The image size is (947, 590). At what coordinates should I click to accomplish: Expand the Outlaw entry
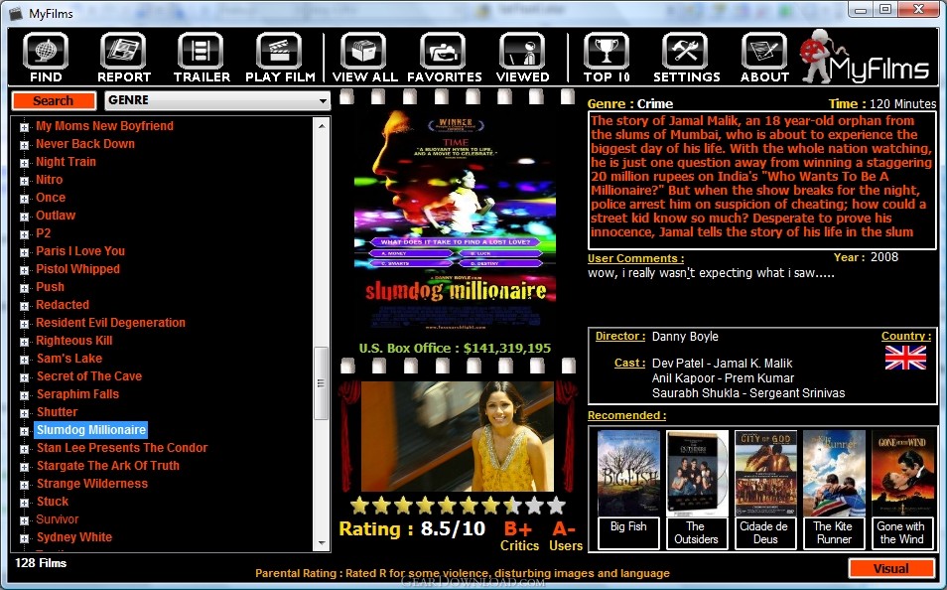[x=24, y=217]
